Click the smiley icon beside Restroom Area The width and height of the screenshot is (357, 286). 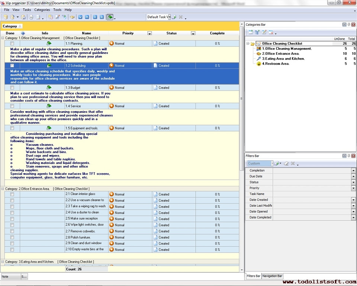coord(259,64)
